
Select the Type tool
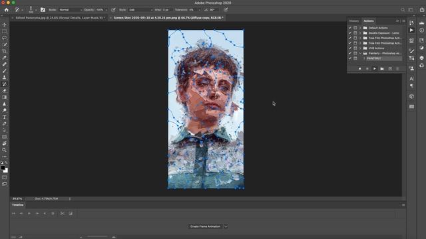(5, 117)
